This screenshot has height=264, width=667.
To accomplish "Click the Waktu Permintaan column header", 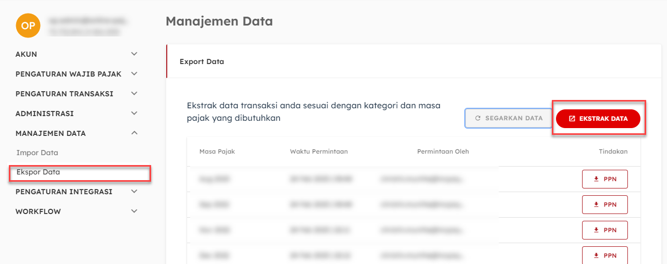I will pos(319,152).
